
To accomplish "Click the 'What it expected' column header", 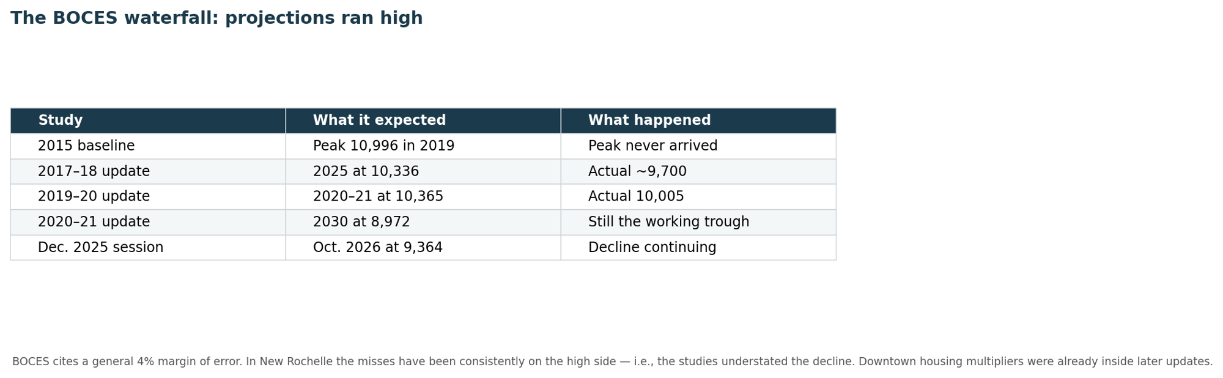I will (x=423, y=120).
